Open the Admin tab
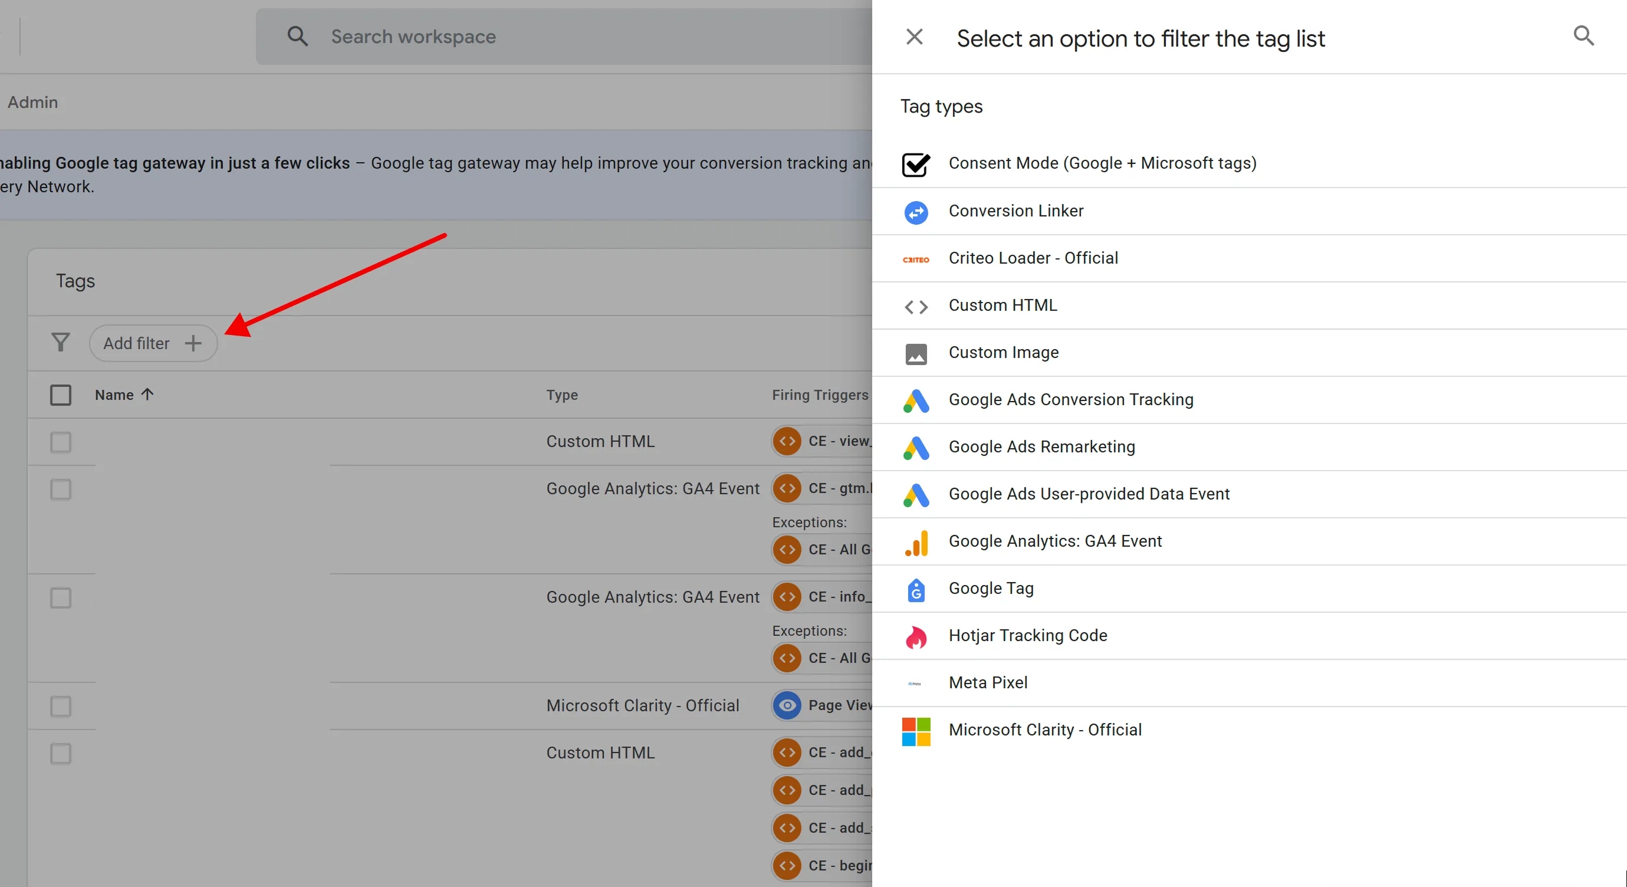Screen dimensions: 1627x887 [x=32, y=103]
